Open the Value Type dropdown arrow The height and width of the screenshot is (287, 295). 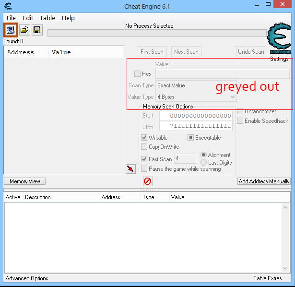click(x=233, y=97)
